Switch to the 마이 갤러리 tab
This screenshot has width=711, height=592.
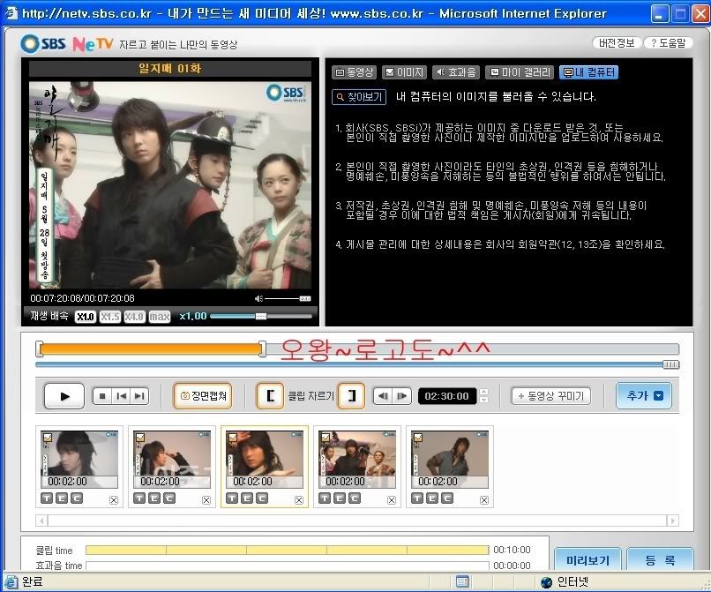pyautogui.click(x=520, y=72)
